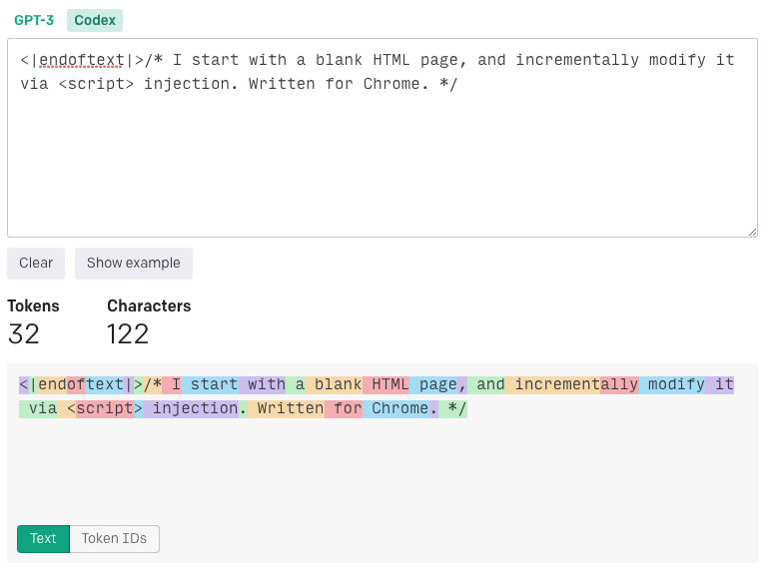Click the Tokens count label

(x=33, y=306)
